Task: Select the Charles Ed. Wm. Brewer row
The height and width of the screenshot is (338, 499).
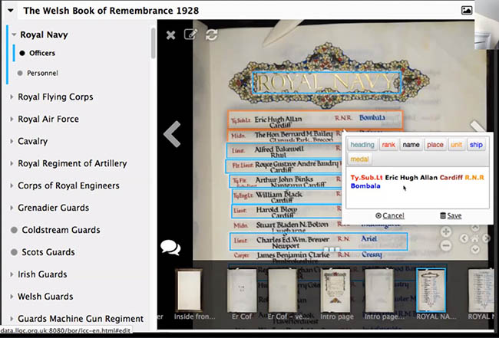Action: pyautogui.click(x=319, y=241)
